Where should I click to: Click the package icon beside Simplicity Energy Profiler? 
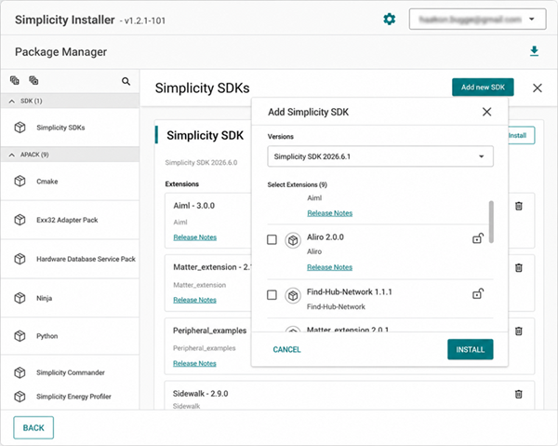[20, 397]
